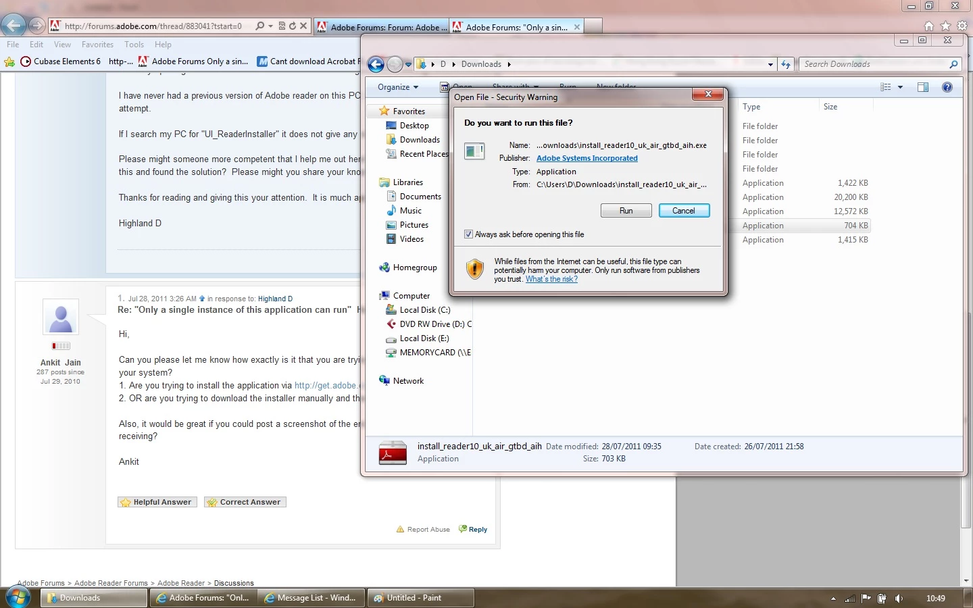Viewport: 973px width, 608px height.
Task: Open Cubase Elements 6 favorites bookmark
Action: tap(61, 61)
